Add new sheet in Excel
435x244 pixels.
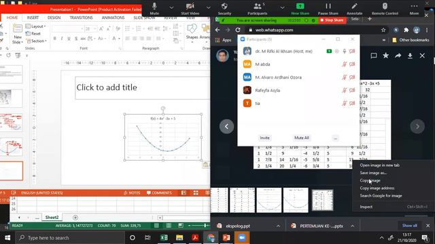(x=75, y=218)
